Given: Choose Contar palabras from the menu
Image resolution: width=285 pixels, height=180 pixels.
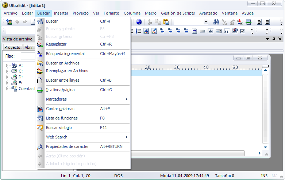Looking at the screenshot, I should click(x=60, y=109).
